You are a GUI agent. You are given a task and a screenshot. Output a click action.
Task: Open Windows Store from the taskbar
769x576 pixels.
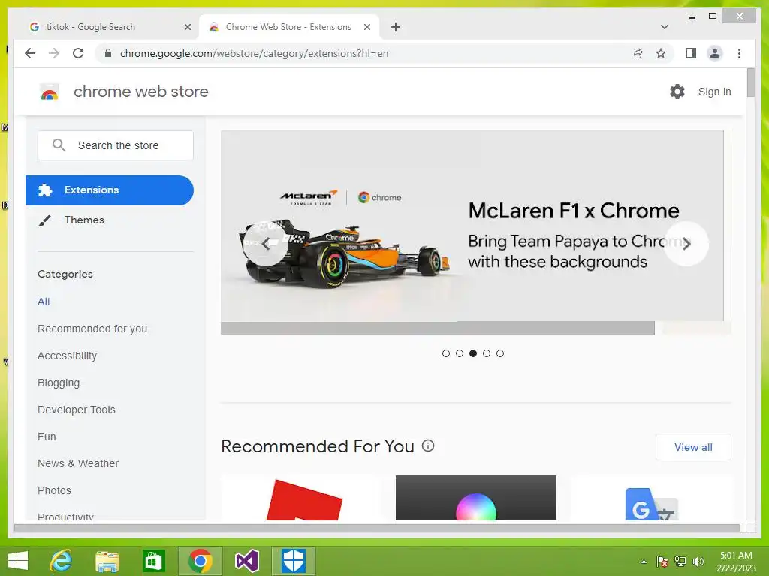click(153, 561)
